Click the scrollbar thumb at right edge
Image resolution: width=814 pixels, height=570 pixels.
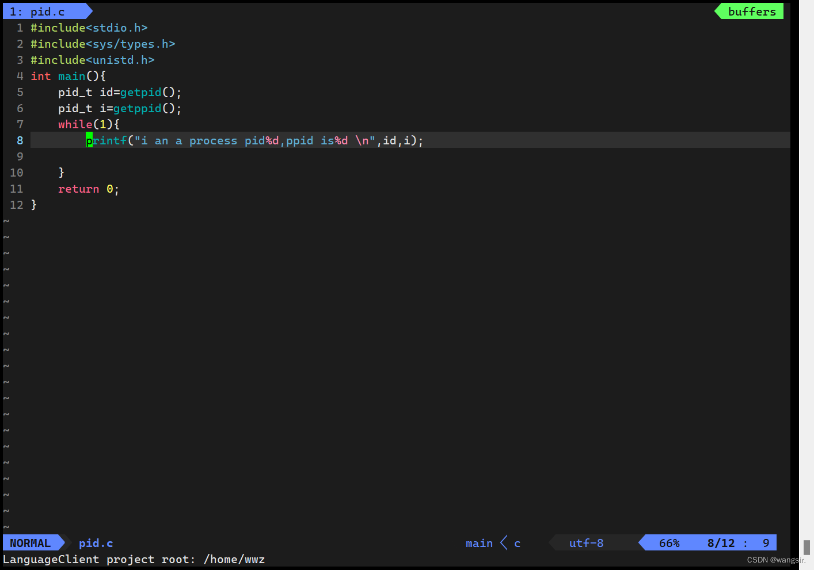[x=807, y=547]
